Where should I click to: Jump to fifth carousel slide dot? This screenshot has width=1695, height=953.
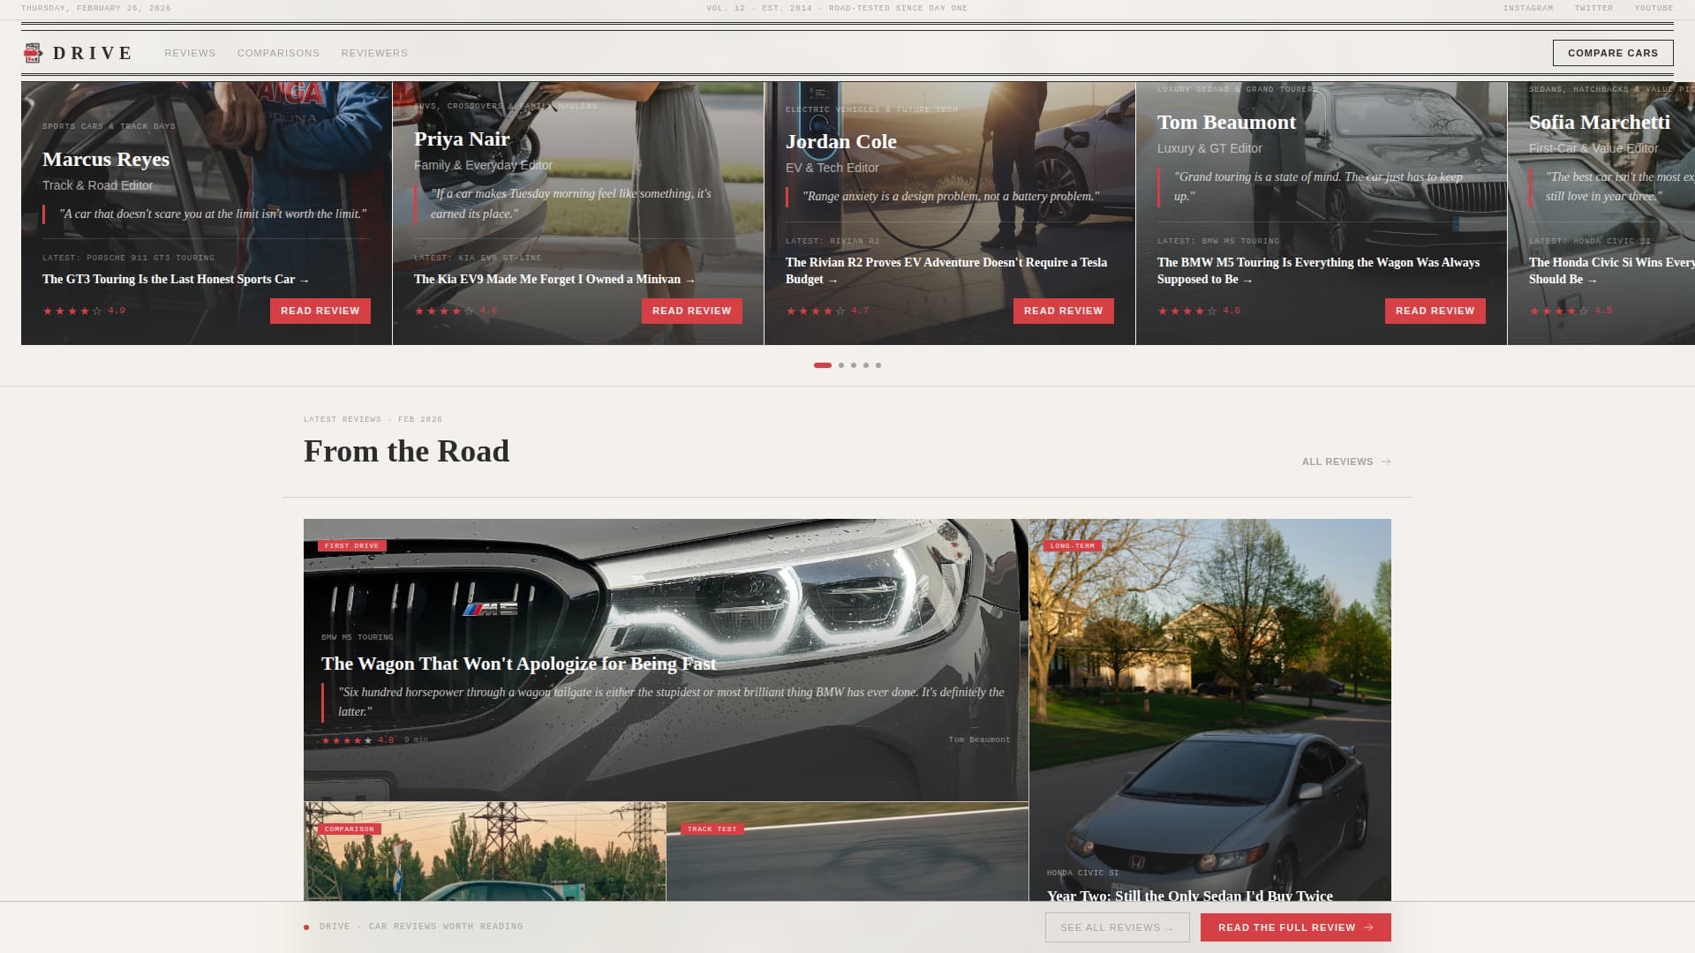point(878,365)
